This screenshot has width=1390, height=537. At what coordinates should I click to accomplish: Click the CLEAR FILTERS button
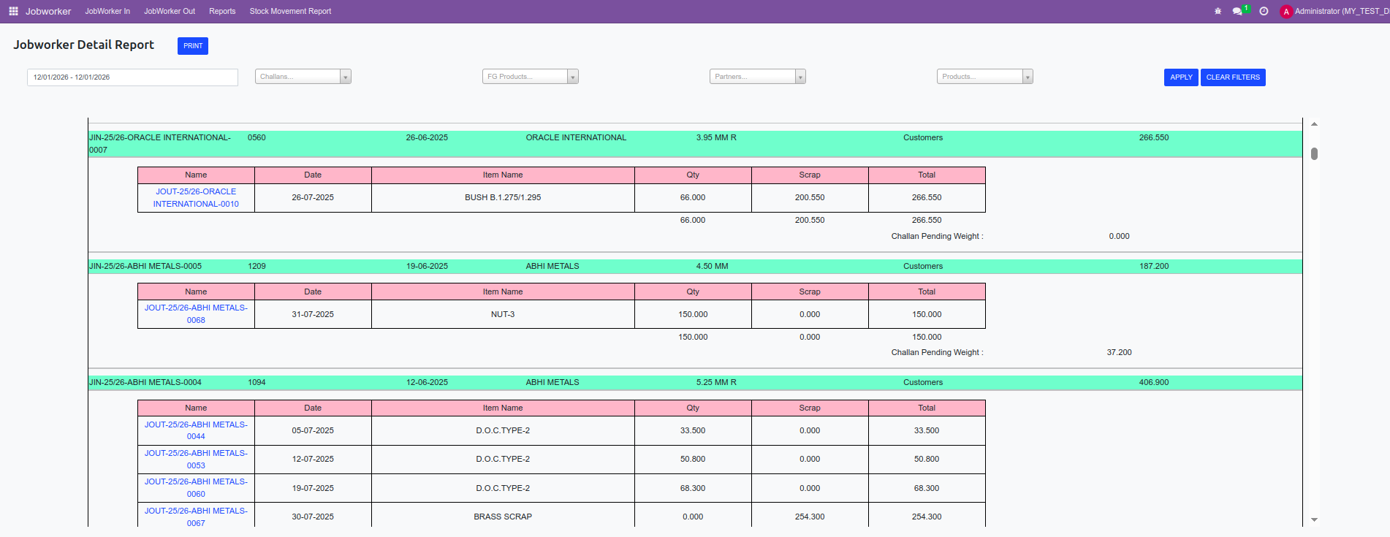1232,77
